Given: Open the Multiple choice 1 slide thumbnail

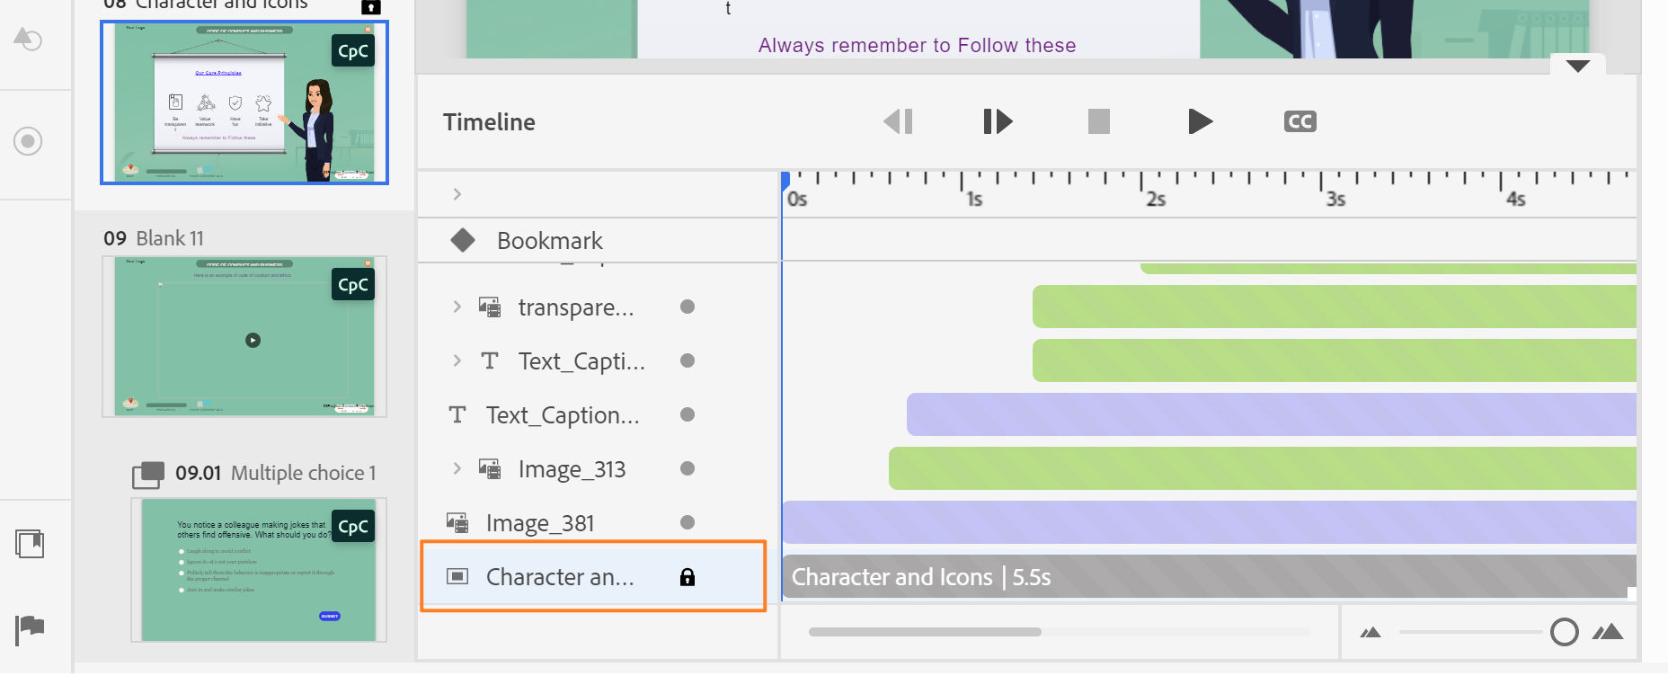Looking at the screenshot, I should [x=259, y=569].
